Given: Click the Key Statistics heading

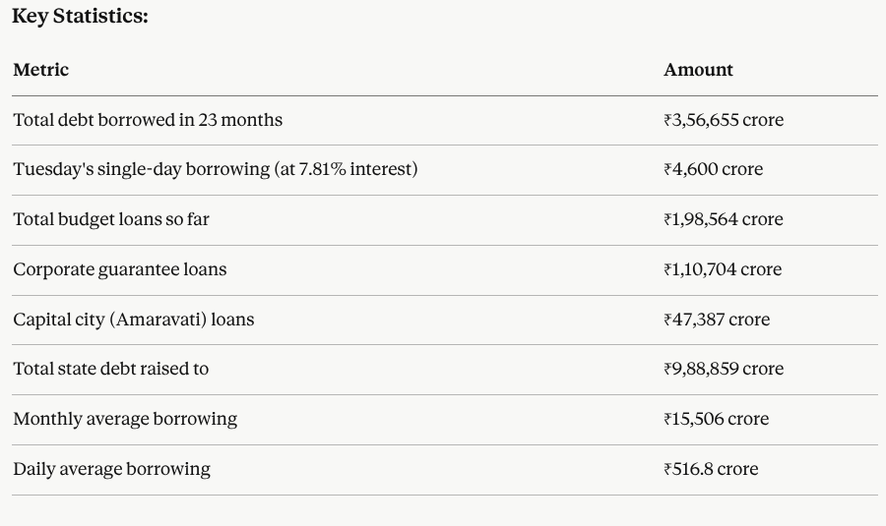Looking at the screenshot, I should (x=80, y=17).
